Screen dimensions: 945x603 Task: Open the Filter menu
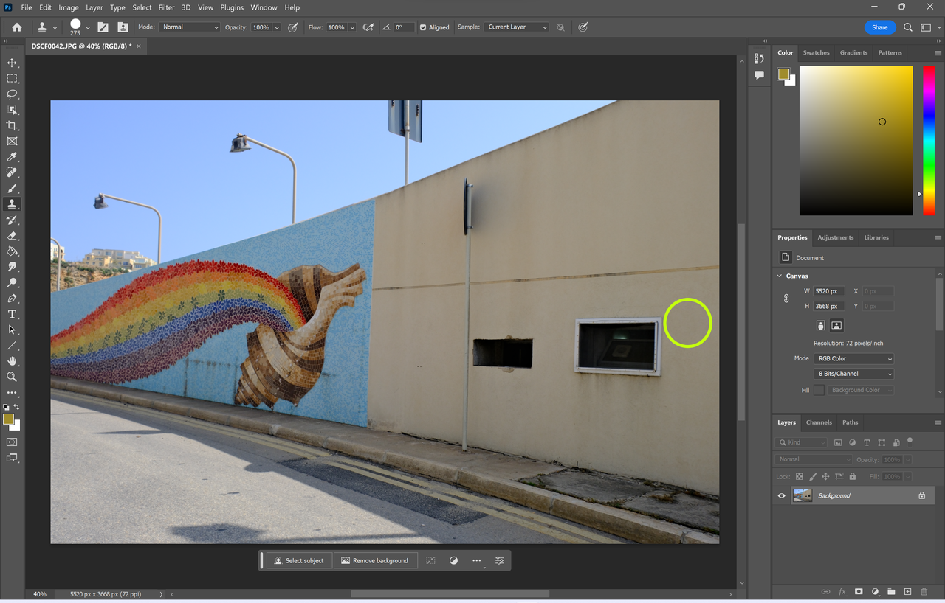point(166,7)
